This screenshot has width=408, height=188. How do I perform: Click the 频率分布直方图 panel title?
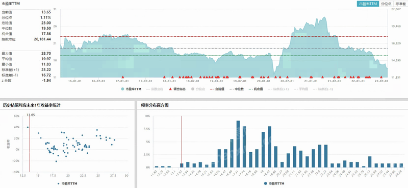155,105
